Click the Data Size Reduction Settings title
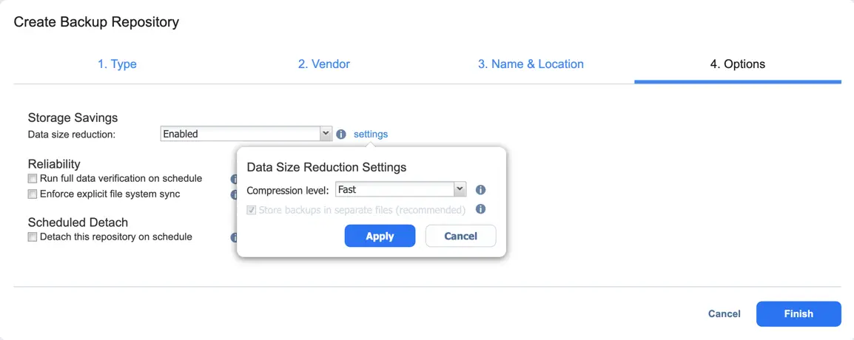This screenshot has height=340, width=854. pos(327,167)
